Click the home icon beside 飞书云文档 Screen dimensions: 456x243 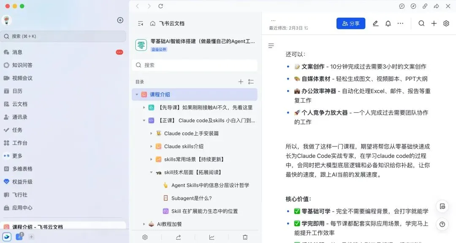(x=153, y=24)
